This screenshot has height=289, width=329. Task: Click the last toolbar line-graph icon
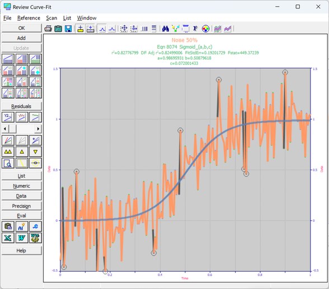228,29
